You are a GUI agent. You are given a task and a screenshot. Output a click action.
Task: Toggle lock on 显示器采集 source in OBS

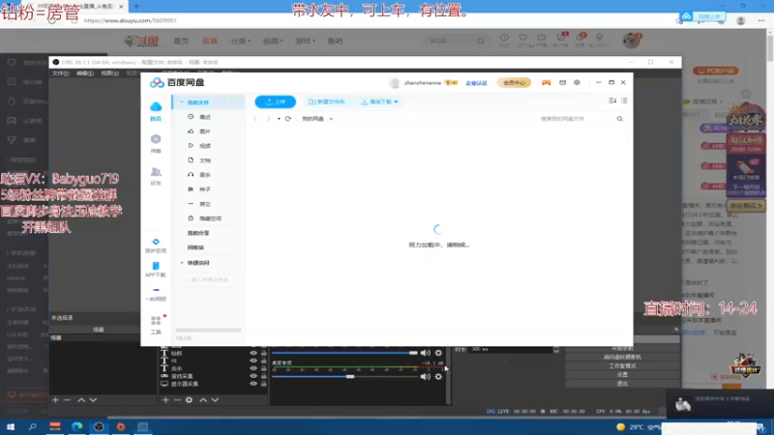[x=263, y=383]
